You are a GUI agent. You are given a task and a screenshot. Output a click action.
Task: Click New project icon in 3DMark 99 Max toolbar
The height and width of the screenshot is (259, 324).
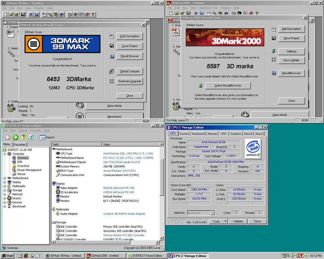click(x=6, y=14)
